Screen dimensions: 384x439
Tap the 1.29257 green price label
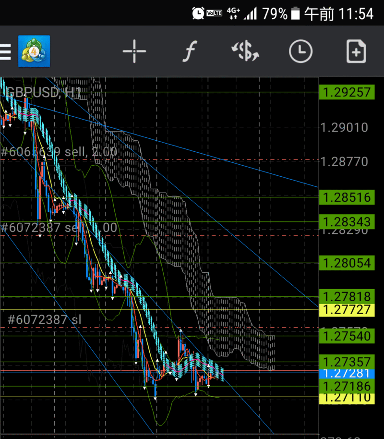click(x=347, y=92)
